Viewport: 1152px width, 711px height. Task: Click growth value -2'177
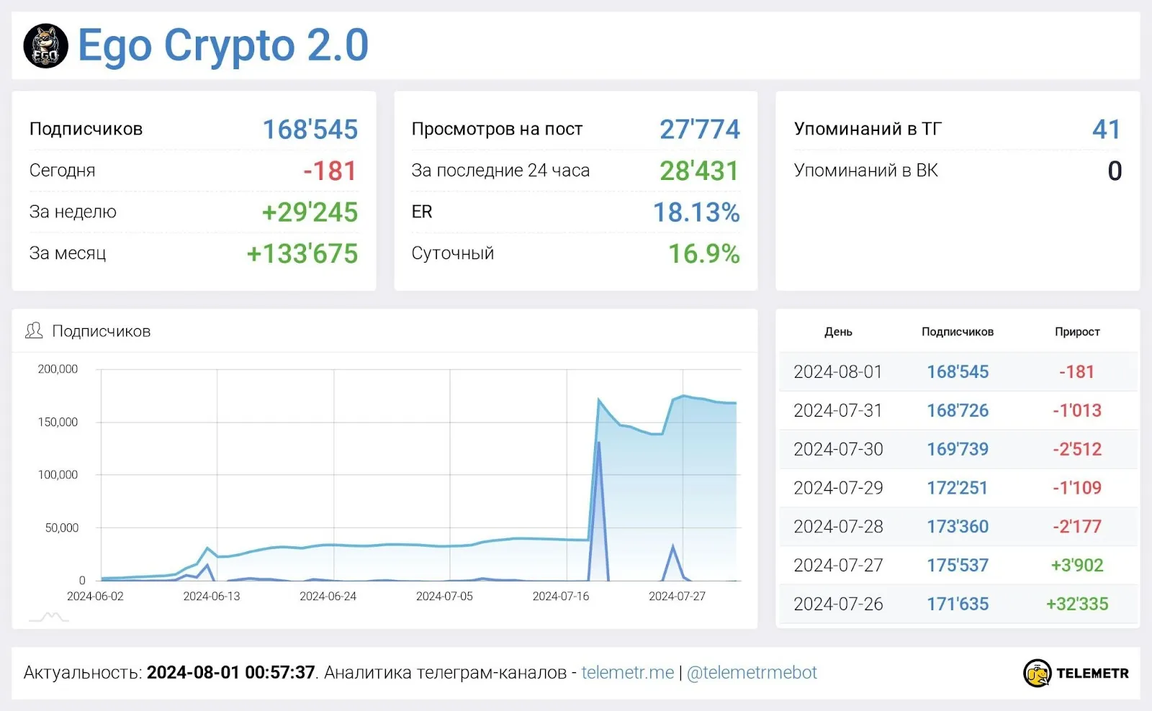[1077, 527]
